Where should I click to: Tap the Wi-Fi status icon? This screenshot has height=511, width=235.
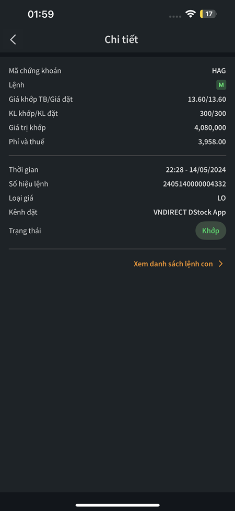pos(191,14)
